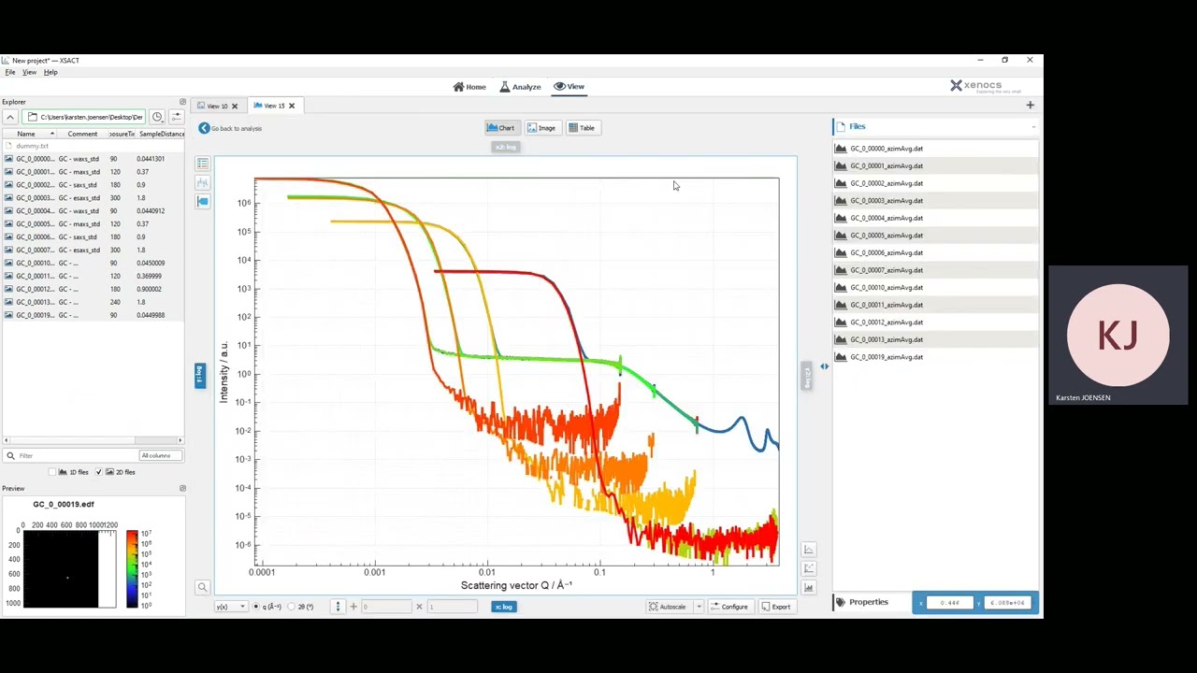
Task: Select the 2θ (°) radio button
Action: [x=291, y=607]
